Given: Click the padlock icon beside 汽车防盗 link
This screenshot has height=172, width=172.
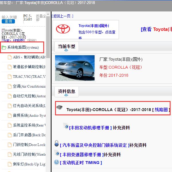Looking at the screenshot, I should pos(56,143).
